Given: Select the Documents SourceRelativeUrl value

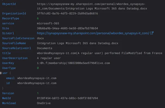Looking at the screenshot, I should click(44, 48).
